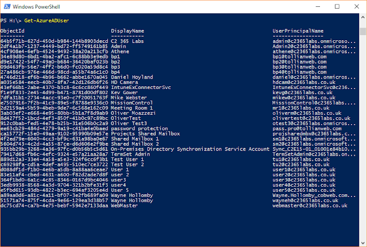
Task: Click display name 'TermSet Admin'
Action: 130,155
